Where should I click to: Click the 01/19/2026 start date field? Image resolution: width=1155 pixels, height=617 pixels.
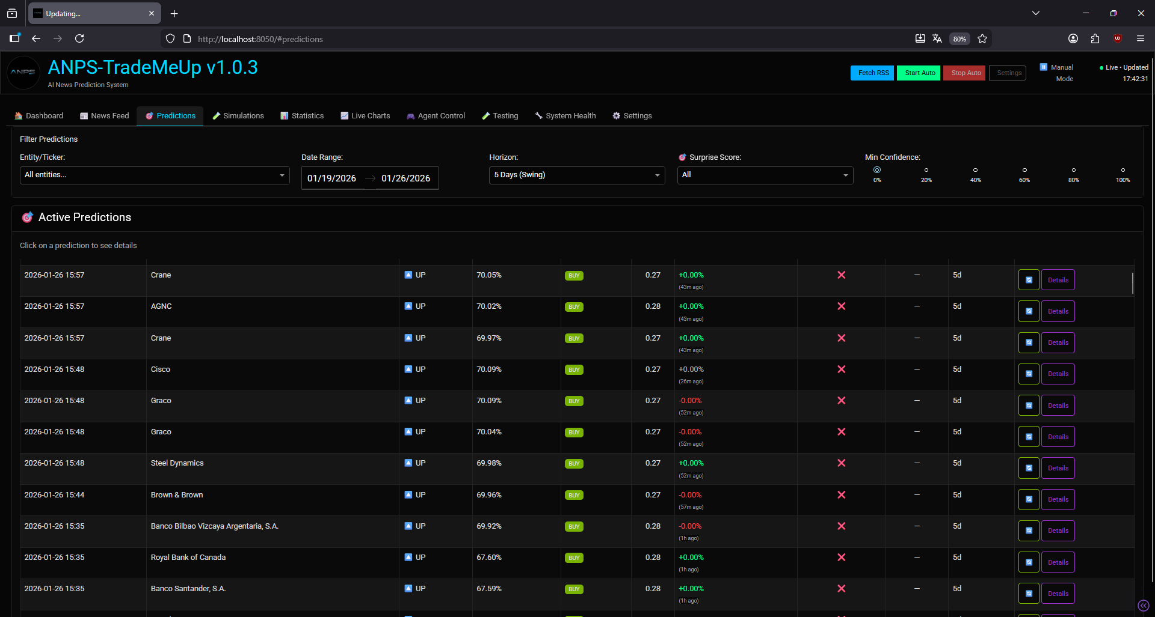[332, 178]
